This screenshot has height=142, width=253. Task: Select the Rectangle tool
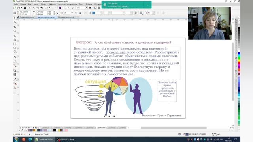15,44
